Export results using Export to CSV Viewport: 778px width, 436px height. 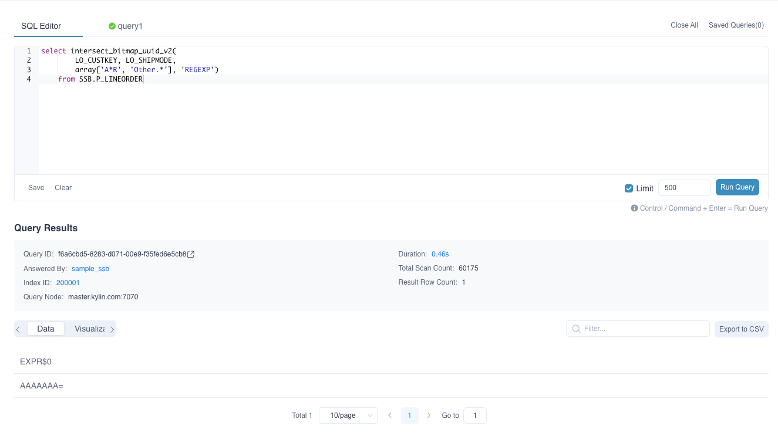pos(741,329)
